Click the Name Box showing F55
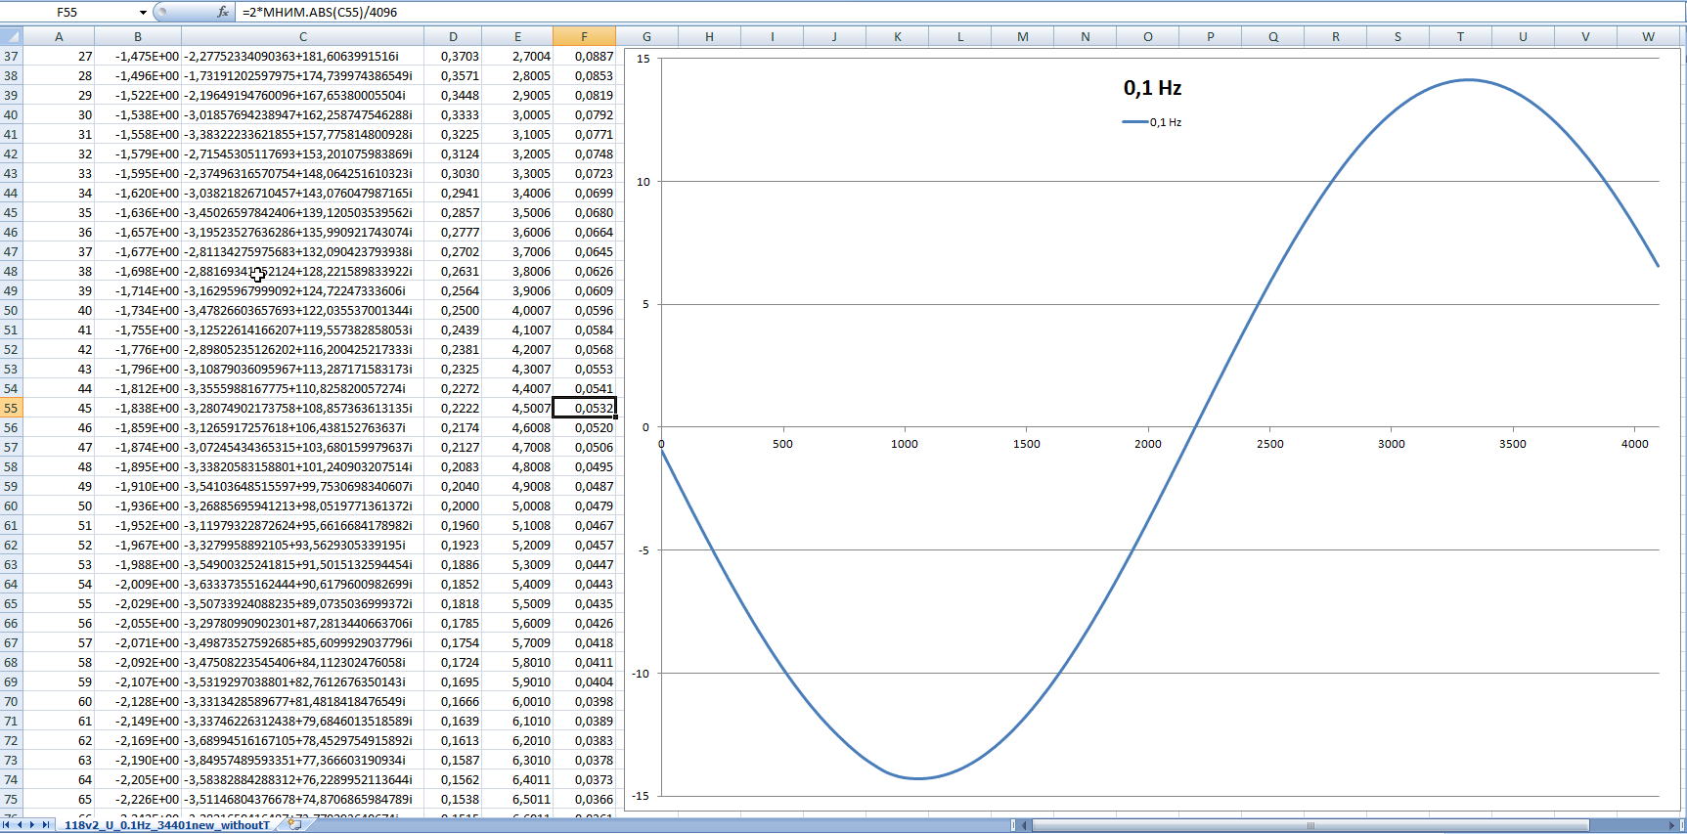The width and height of the screenshot is (1687, 834). point(67,13)
